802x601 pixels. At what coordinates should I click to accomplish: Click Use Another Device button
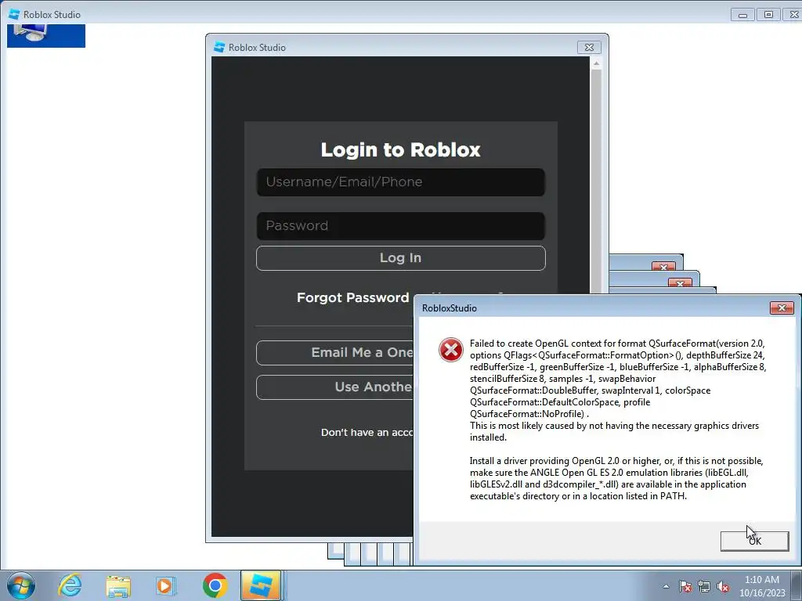coord(335,387)
